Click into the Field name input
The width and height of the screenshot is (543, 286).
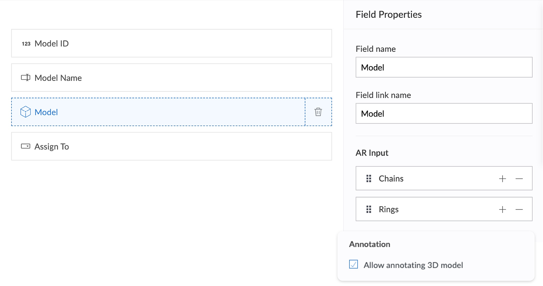[x=444, y=67]
